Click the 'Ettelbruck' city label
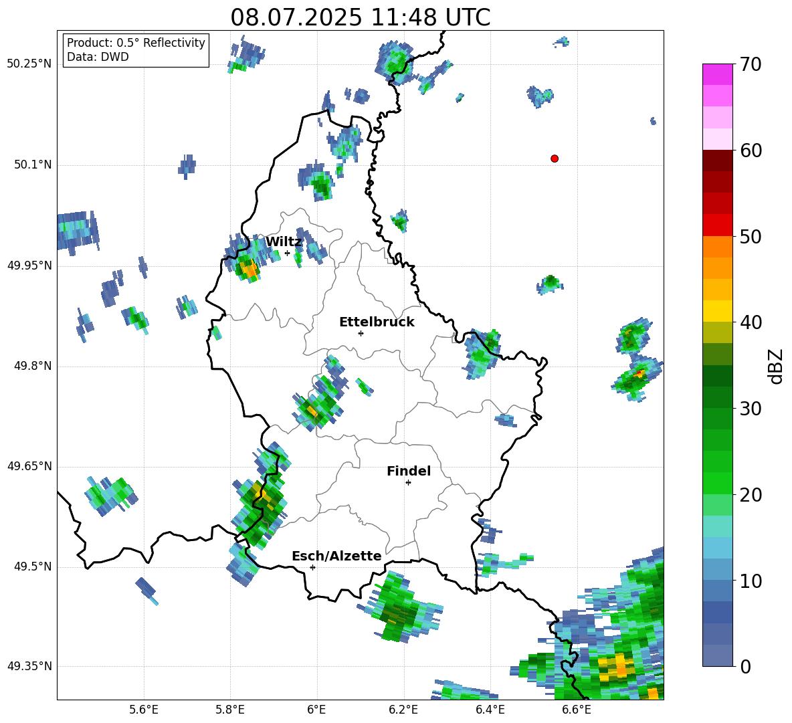792x723 pixels. pyautogui.click(x=377, y=322)
